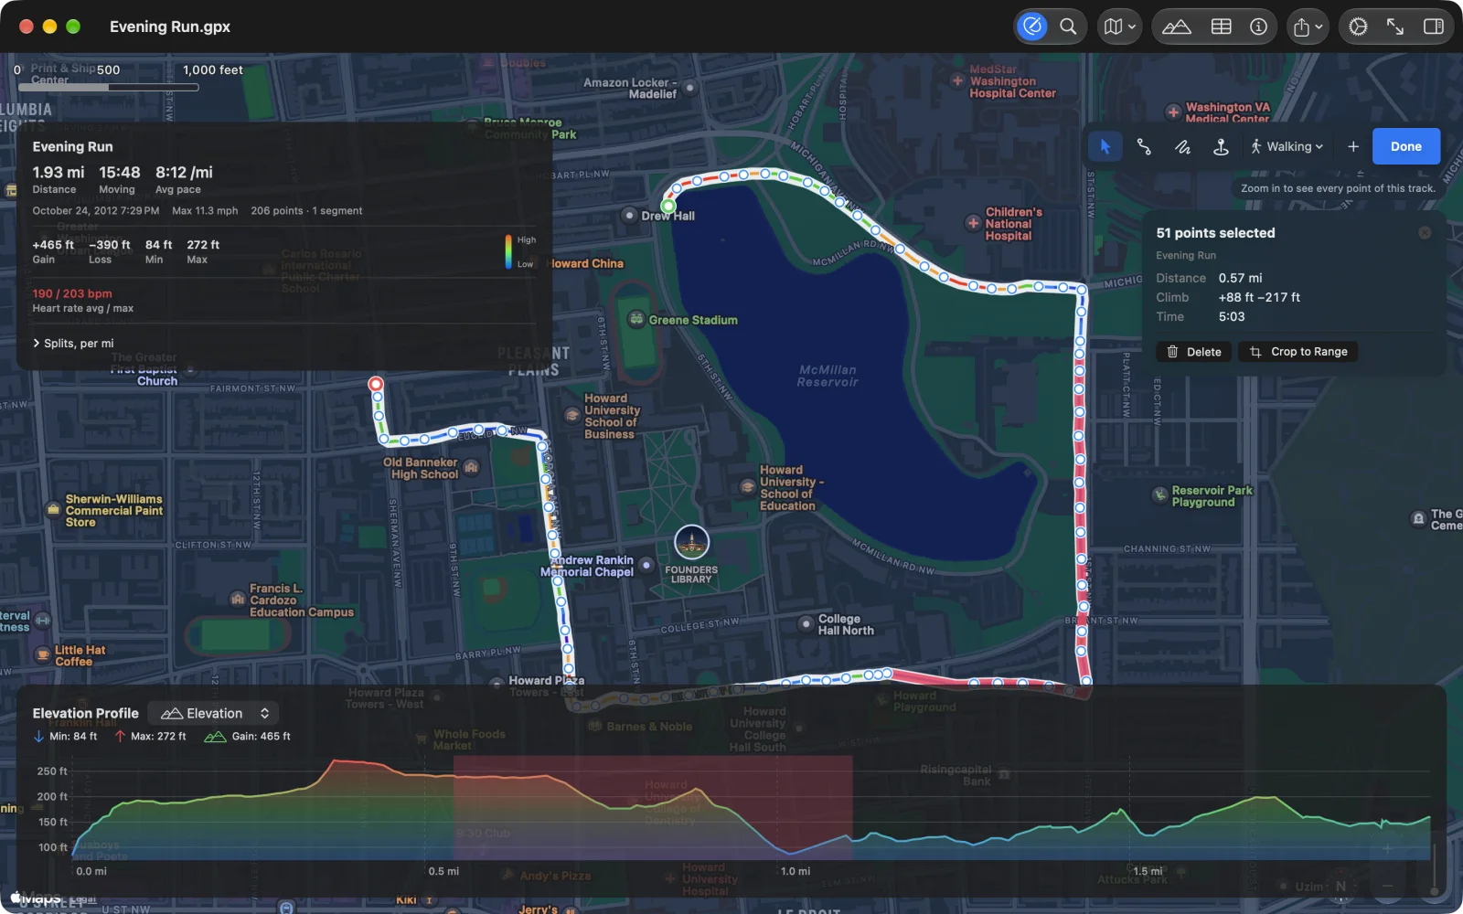1463x914 pixels.
Task: Click the Founders Library landmark icon
Action: 691,542
